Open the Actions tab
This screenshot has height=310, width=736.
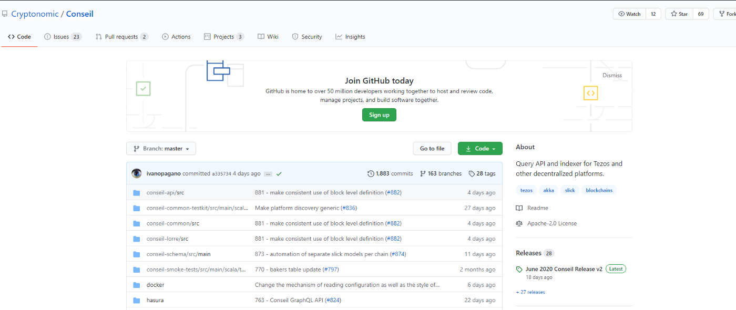click(x=176, y=37)
